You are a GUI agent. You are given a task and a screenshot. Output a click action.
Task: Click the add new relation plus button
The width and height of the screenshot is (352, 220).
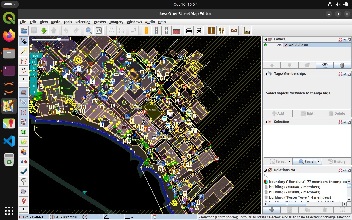(x=272, y=210)
